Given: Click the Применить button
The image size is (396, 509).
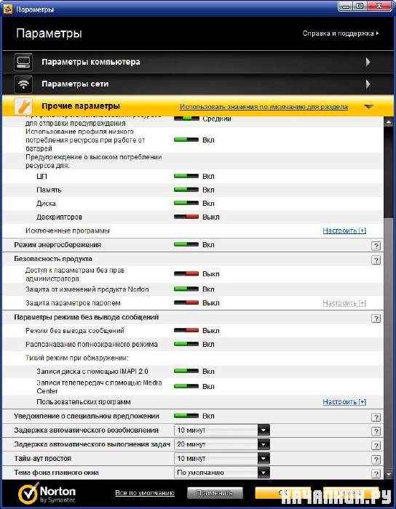Looking at the screenshot, I should 215,493.
